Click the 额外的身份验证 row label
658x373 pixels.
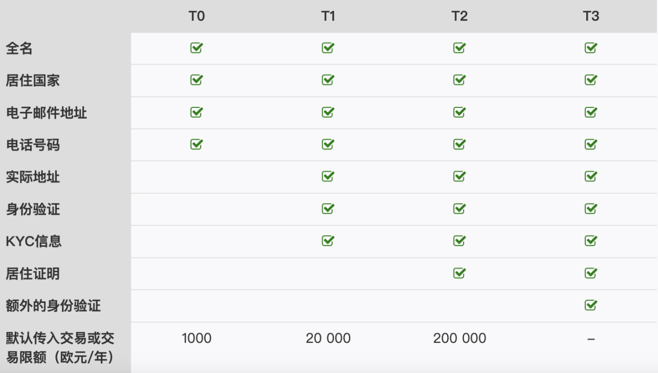click(x=53, y=306)
